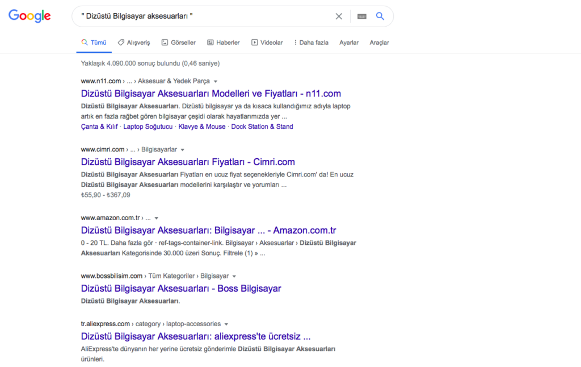Click the Google logo
581x367 pixels.
pos(30,16)
